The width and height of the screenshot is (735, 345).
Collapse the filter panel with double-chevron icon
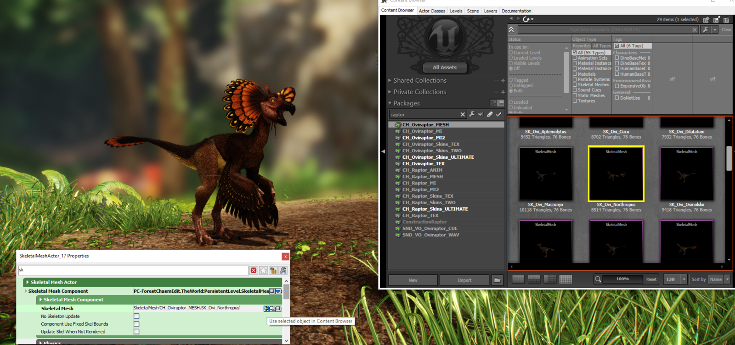point(511,29)
